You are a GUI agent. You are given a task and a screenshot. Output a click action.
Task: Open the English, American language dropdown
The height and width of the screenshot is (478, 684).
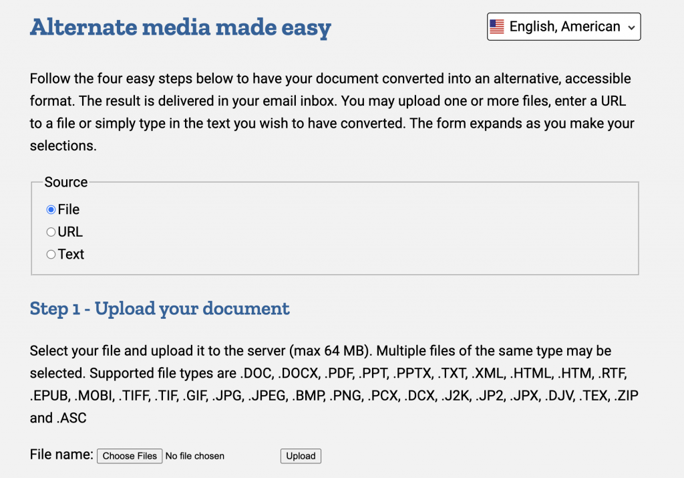564,27
